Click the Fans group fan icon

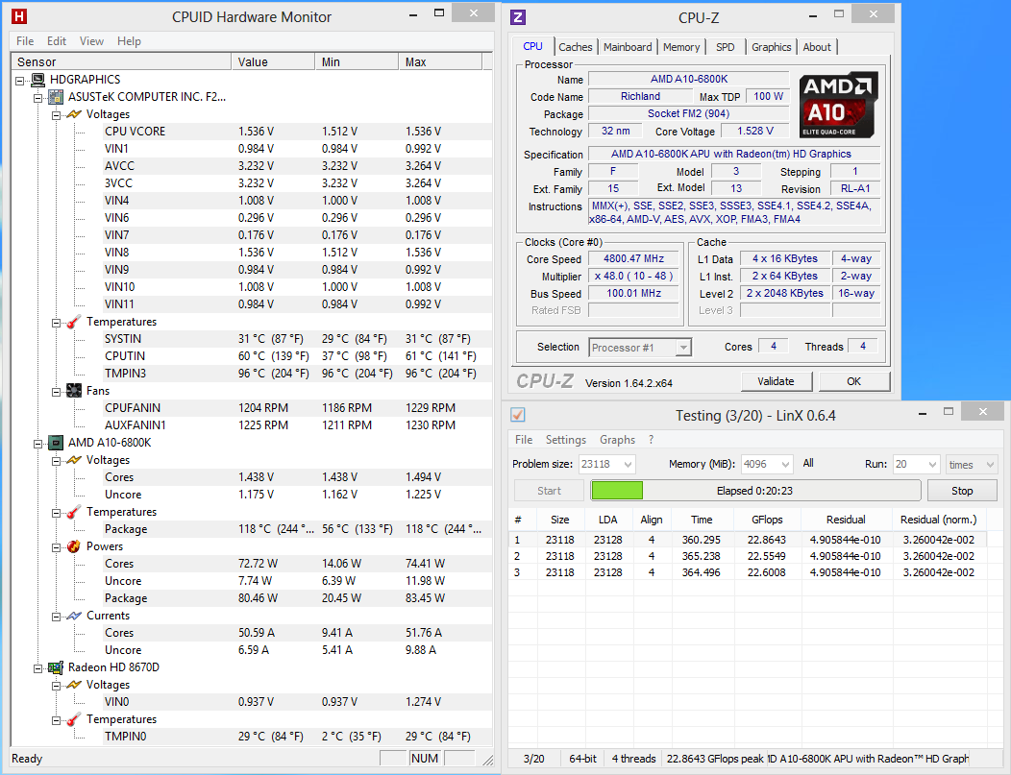(74, 391)
